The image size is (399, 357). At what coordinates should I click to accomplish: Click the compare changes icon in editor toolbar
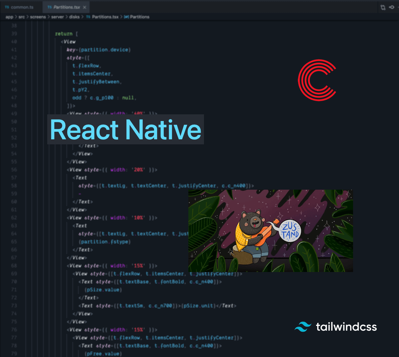[x=383, y=7]
